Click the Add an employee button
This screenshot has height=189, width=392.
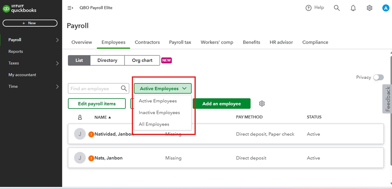[x=221, y=104]
